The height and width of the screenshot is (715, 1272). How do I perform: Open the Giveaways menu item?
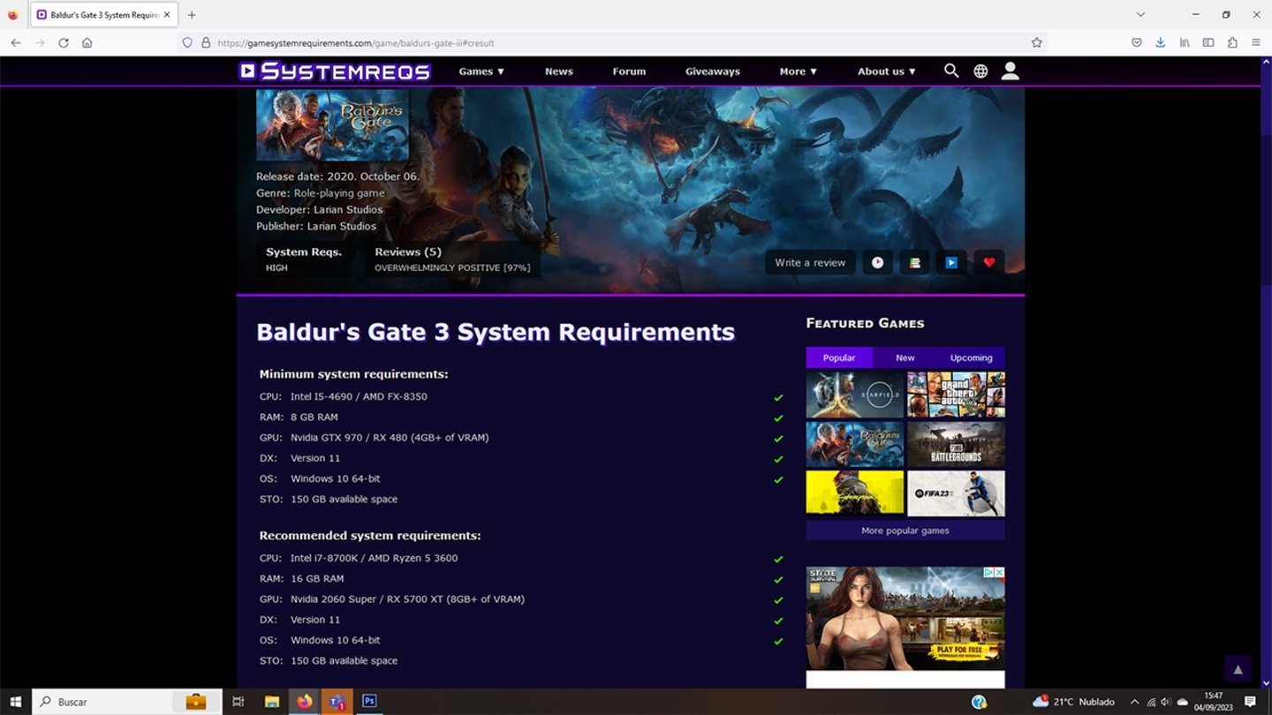pos(713,71)
